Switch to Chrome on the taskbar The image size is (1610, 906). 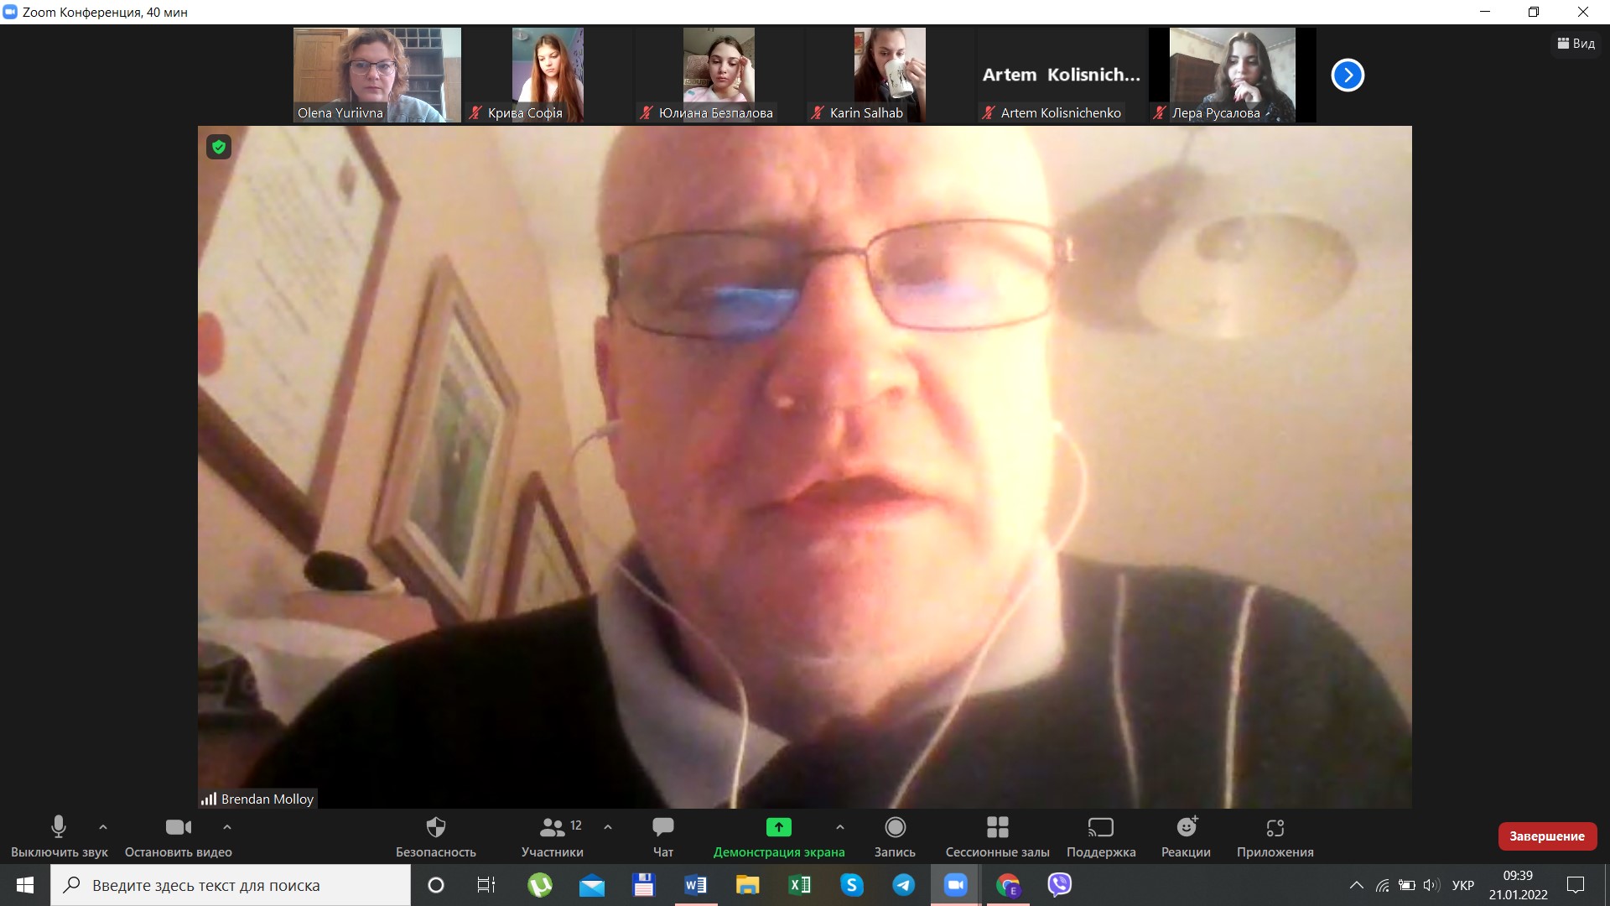coord(1008,885)
